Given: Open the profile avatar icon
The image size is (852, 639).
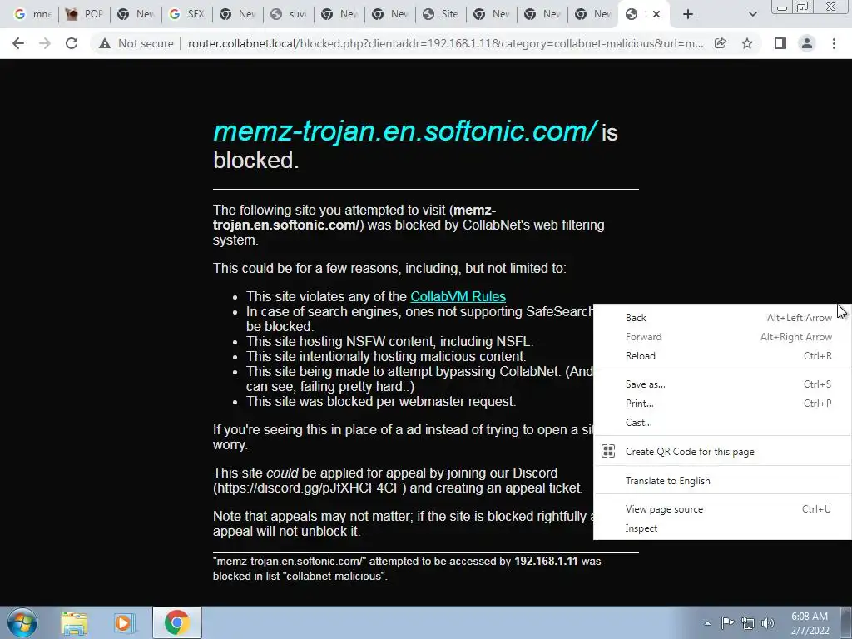Looking at the screenshot, I should (807, 43).
